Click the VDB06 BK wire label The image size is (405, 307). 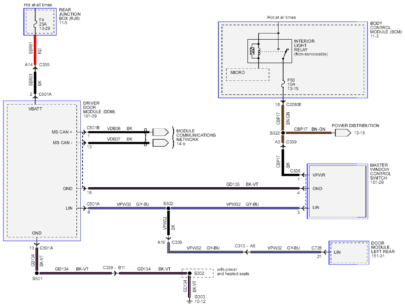pyautogui.click(x=120, y=128)
